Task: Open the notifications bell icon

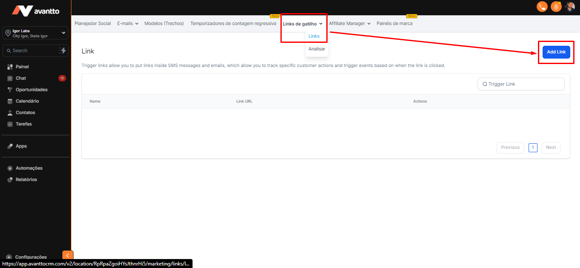Action: pos(556,7)
